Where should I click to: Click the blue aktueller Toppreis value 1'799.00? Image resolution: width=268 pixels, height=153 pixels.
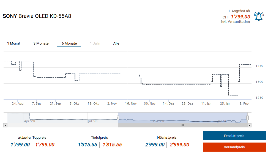pos(20,145)
